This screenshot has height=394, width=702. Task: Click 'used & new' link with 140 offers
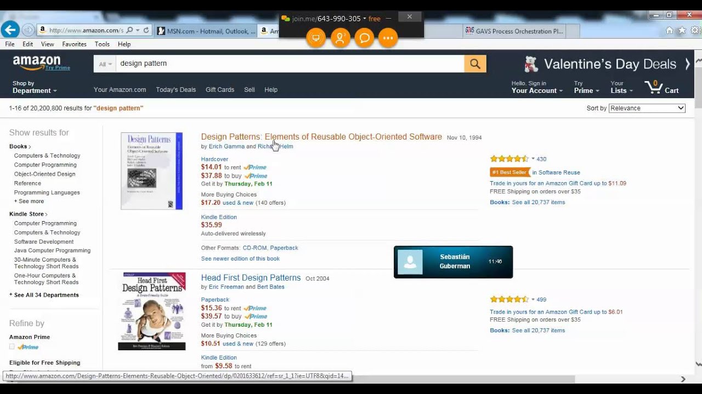238,203
